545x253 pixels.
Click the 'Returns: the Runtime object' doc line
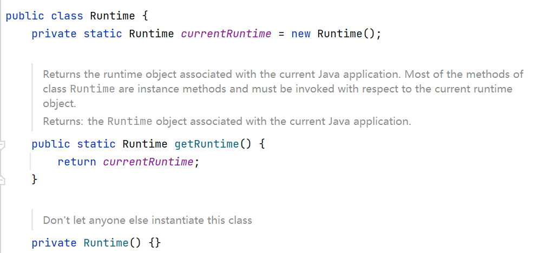(x=227, y=122)
